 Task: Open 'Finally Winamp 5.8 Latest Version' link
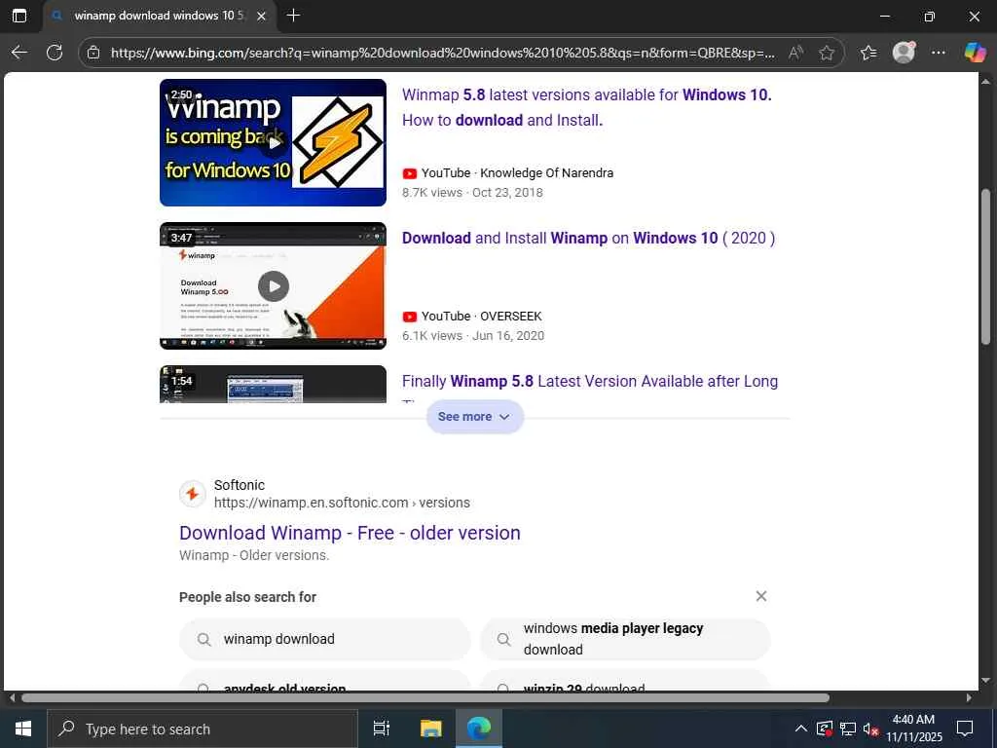(x=589, y=381)
